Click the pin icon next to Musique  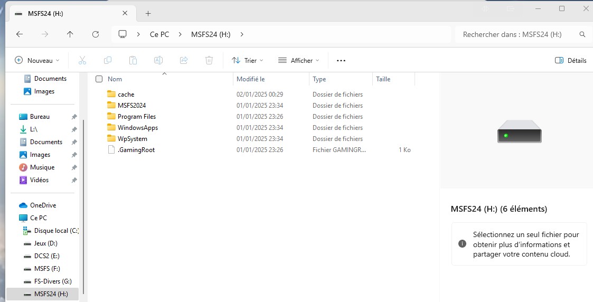point(74,167)
